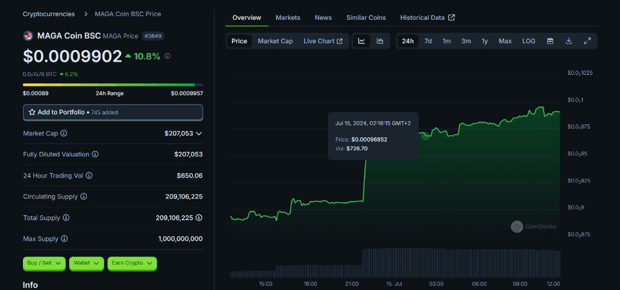Click the Market Cap info icon
This screenshot has width=620, height=290.
point(64,134)
